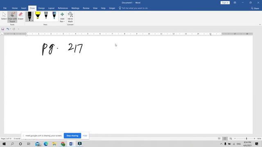
Task: Switch to Print Layout view
Action: 225,138
